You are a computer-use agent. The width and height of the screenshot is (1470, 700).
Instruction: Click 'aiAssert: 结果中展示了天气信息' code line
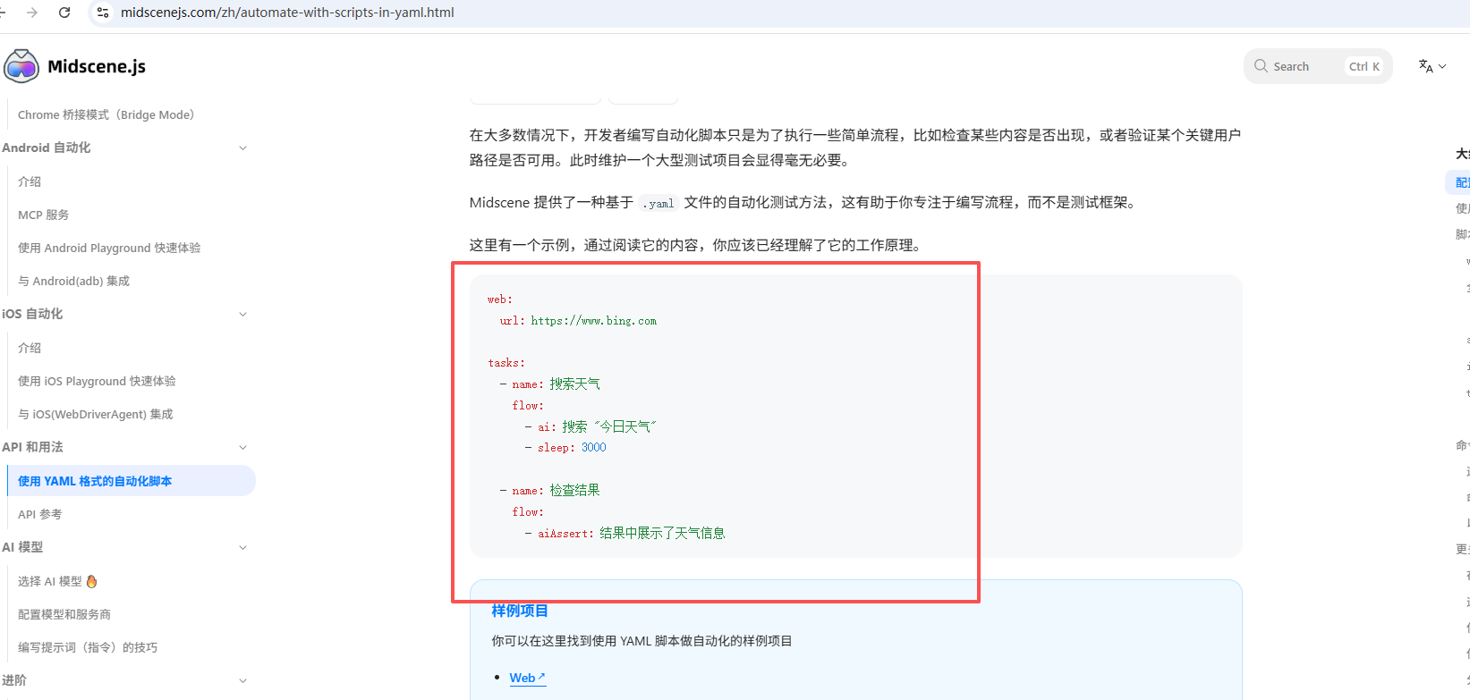tap(632, 534)
